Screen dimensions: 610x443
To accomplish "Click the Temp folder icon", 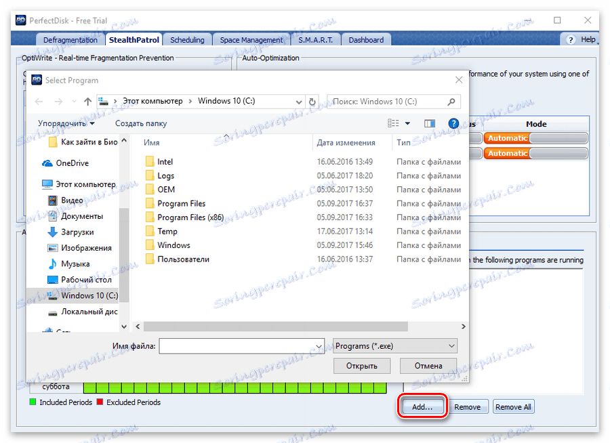I will pyautogui.click(x=150, y=232).
